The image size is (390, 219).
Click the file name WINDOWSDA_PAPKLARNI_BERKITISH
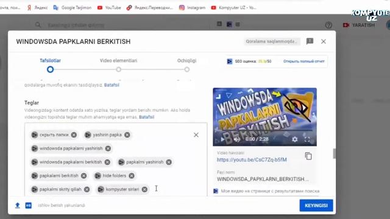tap(263, 179)
